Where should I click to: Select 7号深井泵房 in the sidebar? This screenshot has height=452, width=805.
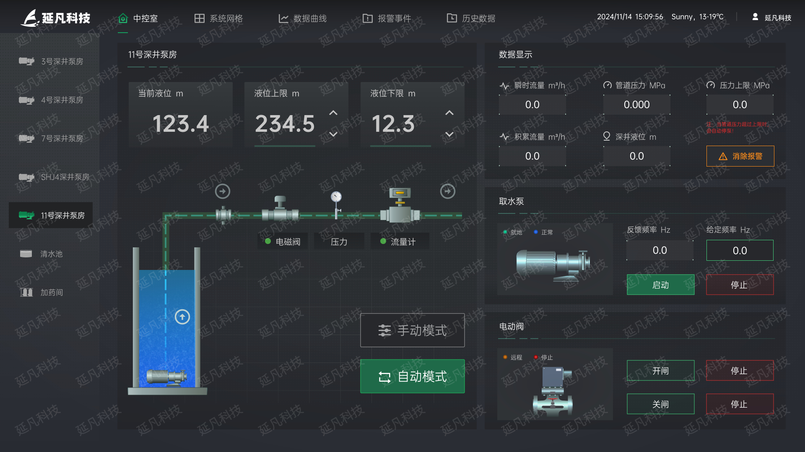click(50, 138)
